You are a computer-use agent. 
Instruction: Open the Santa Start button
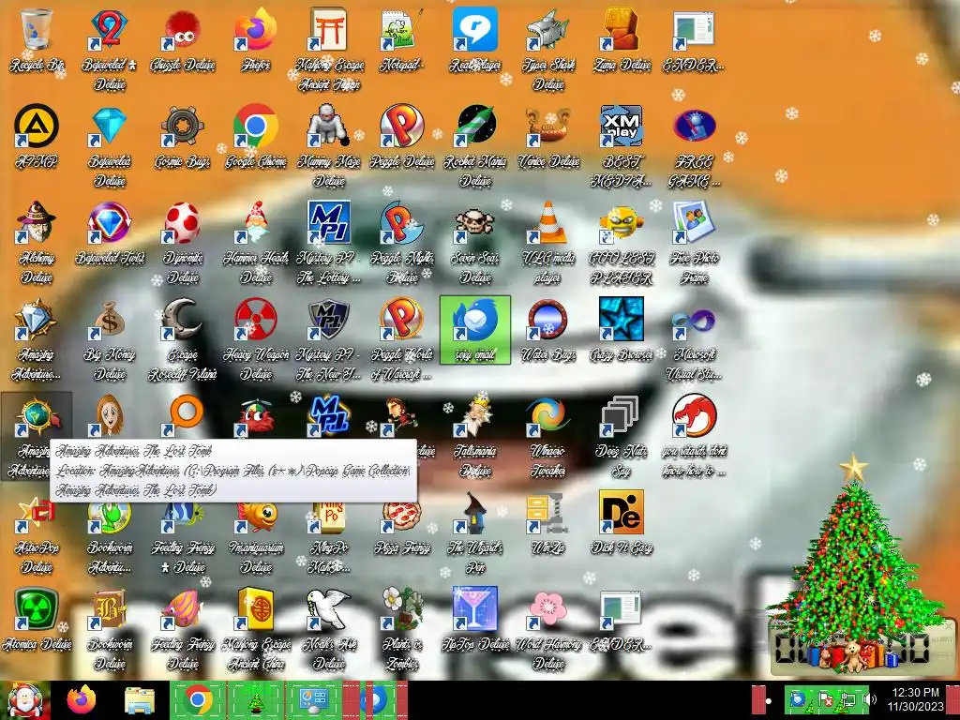(x=24, y=699)
